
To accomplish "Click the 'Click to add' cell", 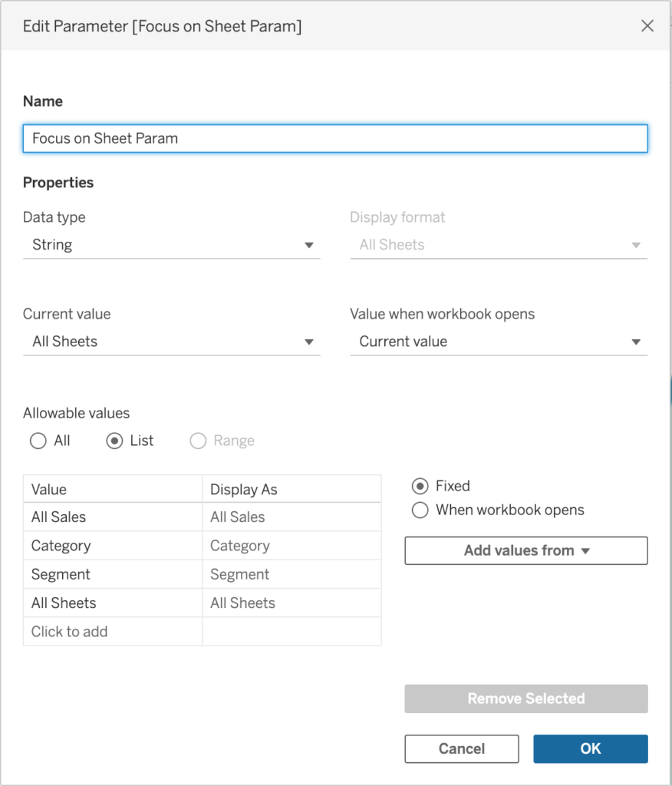I will point(113,632).
